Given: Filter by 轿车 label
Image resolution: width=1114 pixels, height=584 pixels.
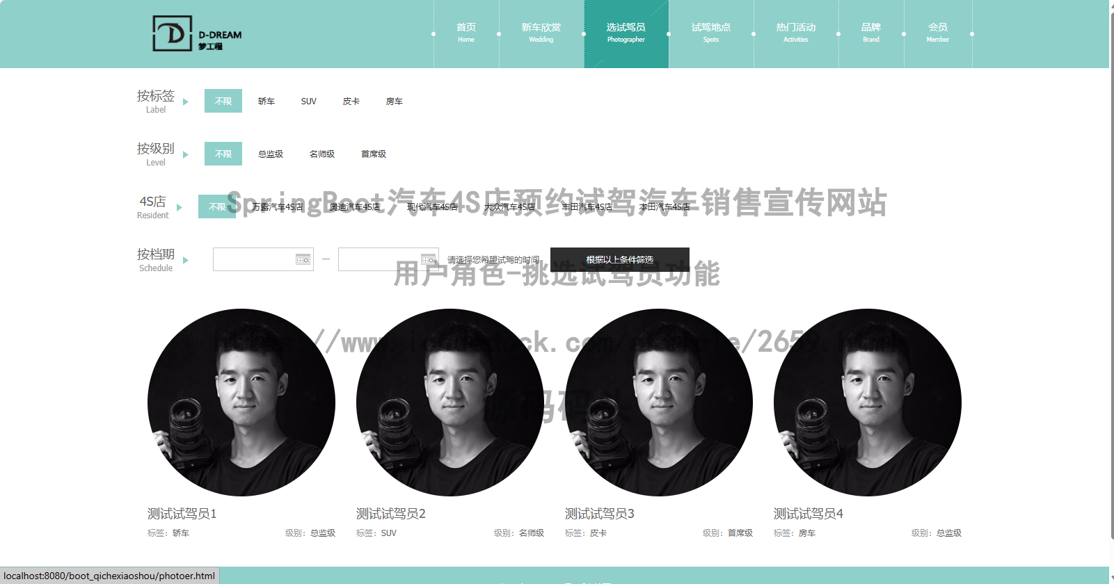Looking at the screenshot, I should [x=266, y=102].
